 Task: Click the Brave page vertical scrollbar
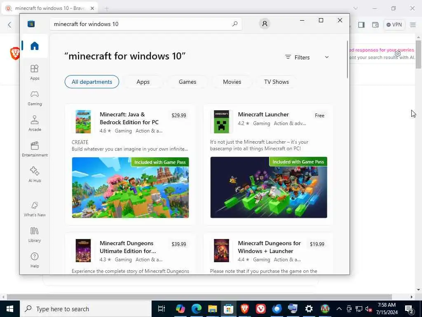pos(418,54)
